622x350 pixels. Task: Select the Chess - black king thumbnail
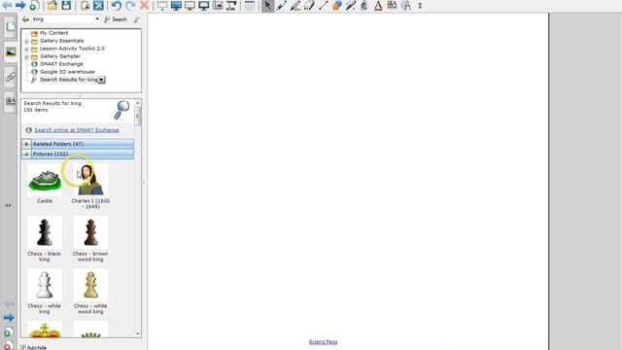point(45,232)
